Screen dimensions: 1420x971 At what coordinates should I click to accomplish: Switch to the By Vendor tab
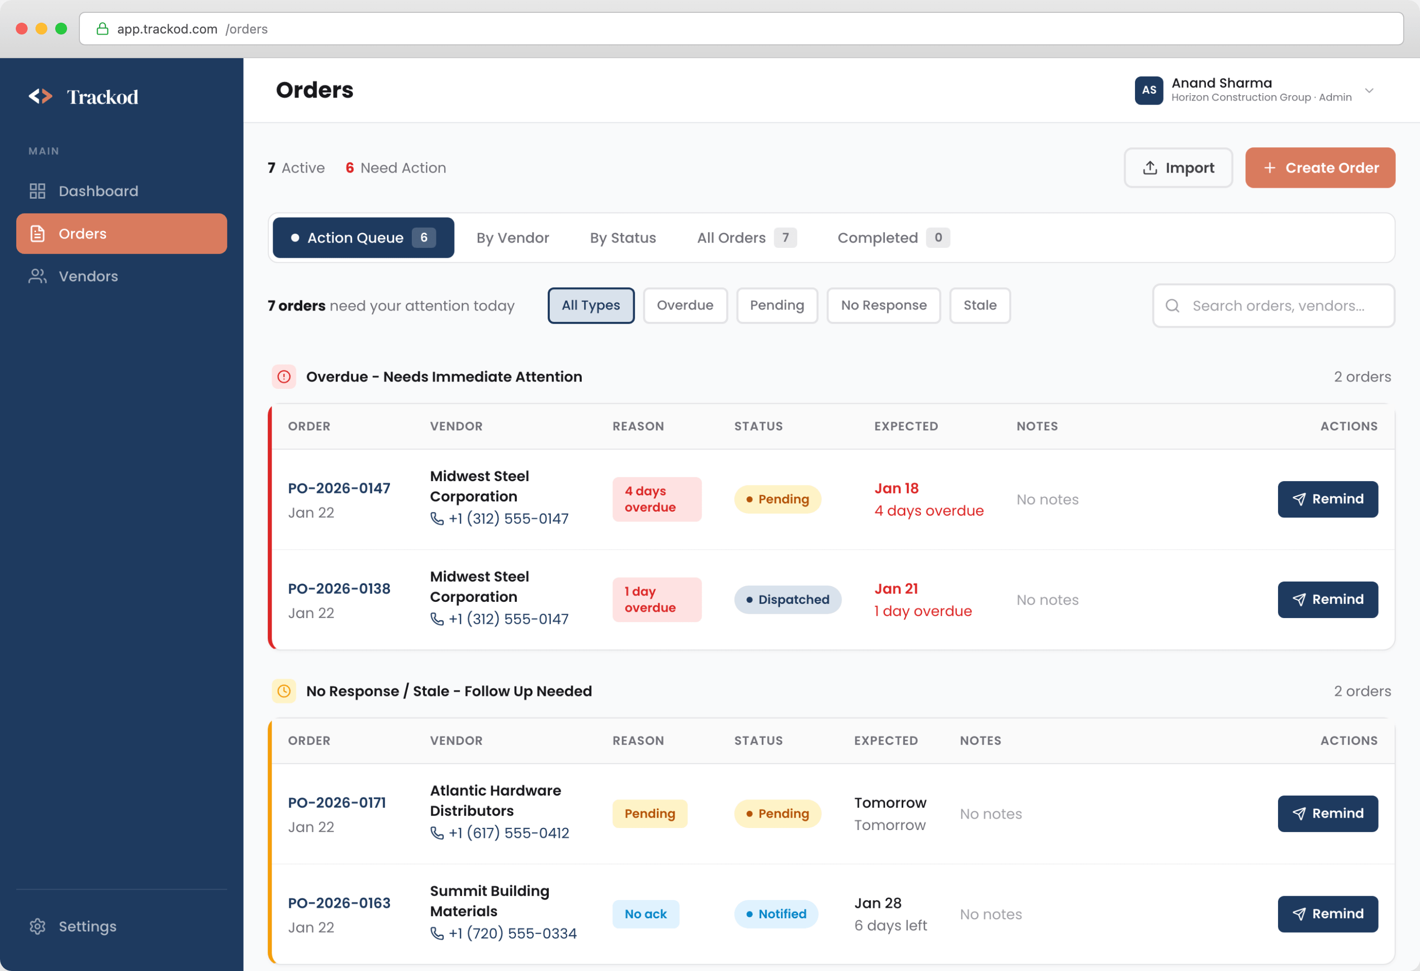click(x=513, y=238)
